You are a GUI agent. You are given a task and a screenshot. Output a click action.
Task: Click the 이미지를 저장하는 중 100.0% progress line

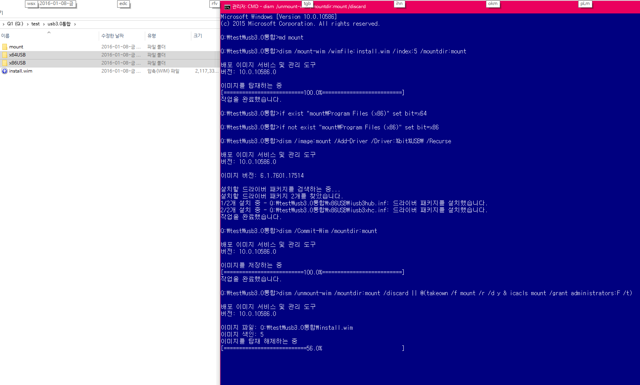coord(312,273)
